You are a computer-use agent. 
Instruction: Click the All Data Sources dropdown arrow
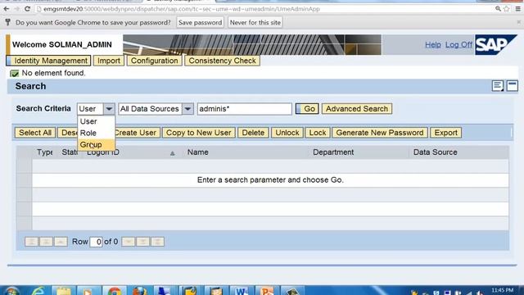coord(187,109)
